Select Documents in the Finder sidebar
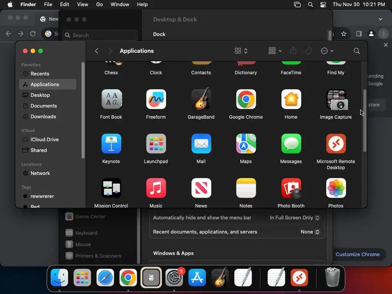The height and width of the screenshot is (294, 392). pos(47,106)
